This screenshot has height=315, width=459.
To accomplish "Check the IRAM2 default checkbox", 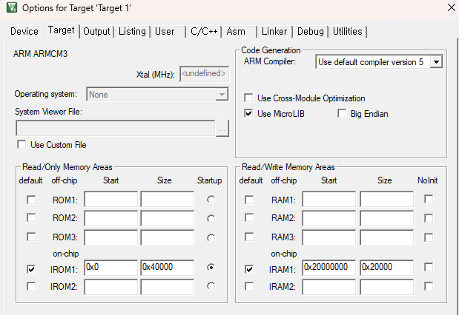I will pyautogui.click(x=249, y=286).
